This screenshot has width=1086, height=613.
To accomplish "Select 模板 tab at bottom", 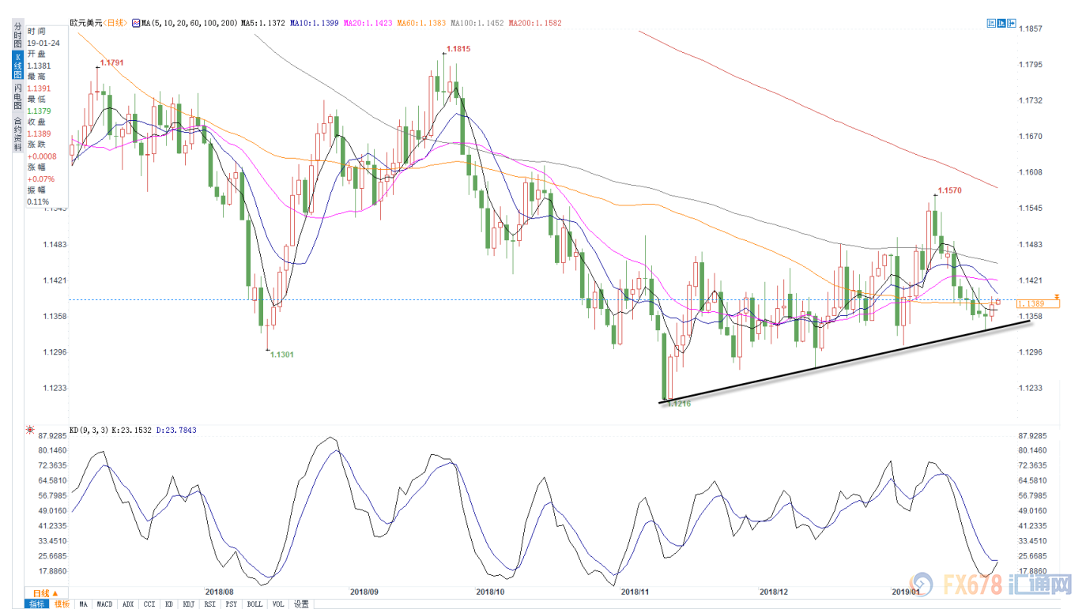I will [x=62, y=604].
